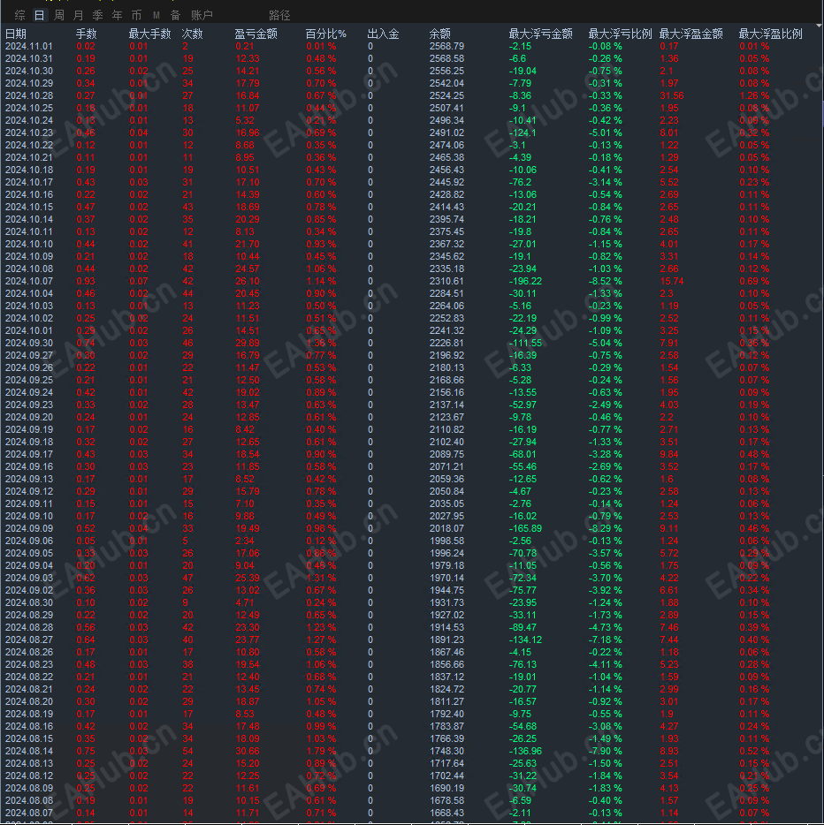Click the 2024.08.07 date cell
This screenshot has width=824, height=825.
(x=29, y=813)
